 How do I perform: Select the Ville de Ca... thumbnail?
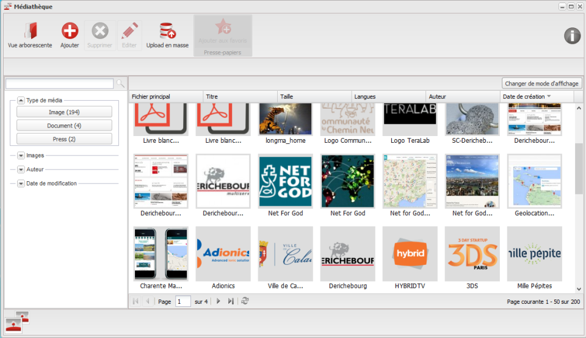tap(286, 254)
